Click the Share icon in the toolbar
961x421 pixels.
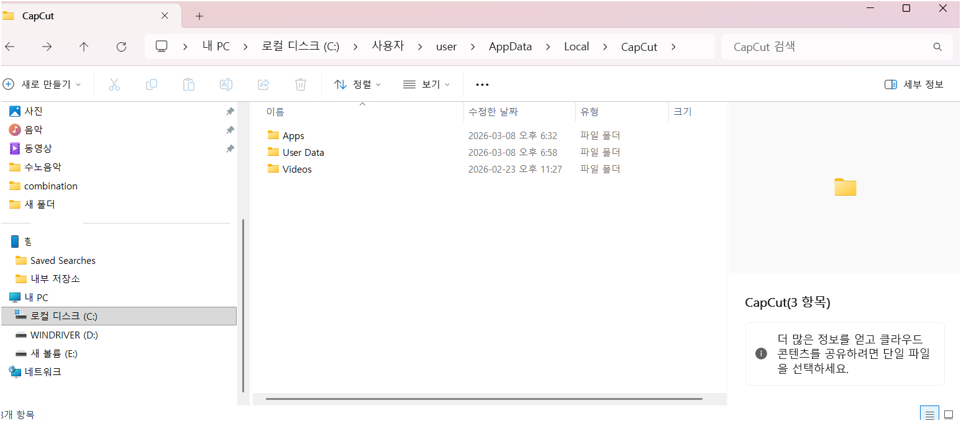[x=263, y=84]
